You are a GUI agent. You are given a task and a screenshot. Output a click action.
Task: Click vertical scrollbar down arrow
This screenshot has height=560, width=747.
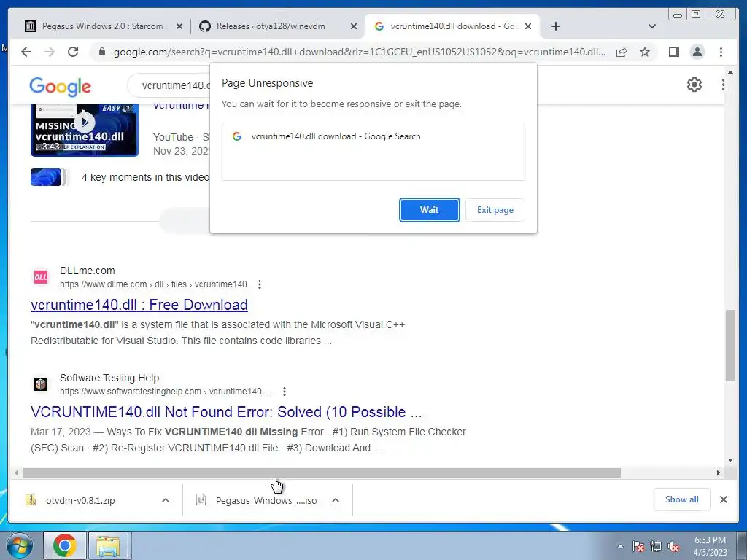(x=731, y=460)
